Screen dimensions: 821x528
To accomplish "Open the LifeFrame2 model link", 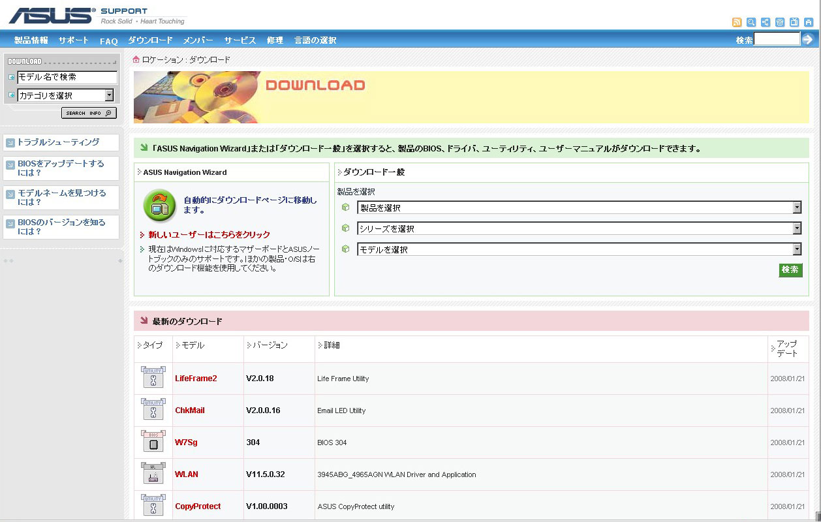I will pyautogui.click(x=196, y=379).
